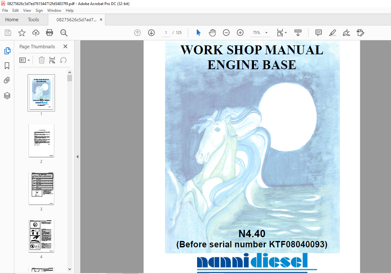
Task: Select page 1 thumbnail
Action: pyautogui.click(x=41, y=93)
